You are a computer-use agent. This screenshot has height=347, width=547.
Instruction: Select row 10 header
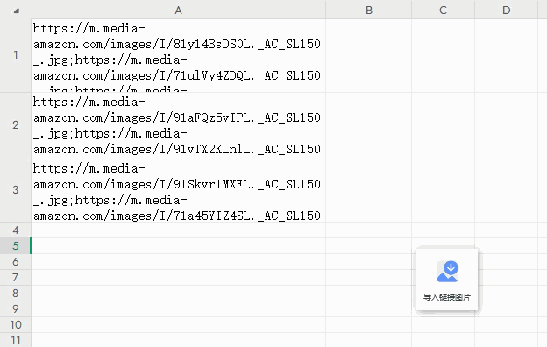click(x=16, y=325)
